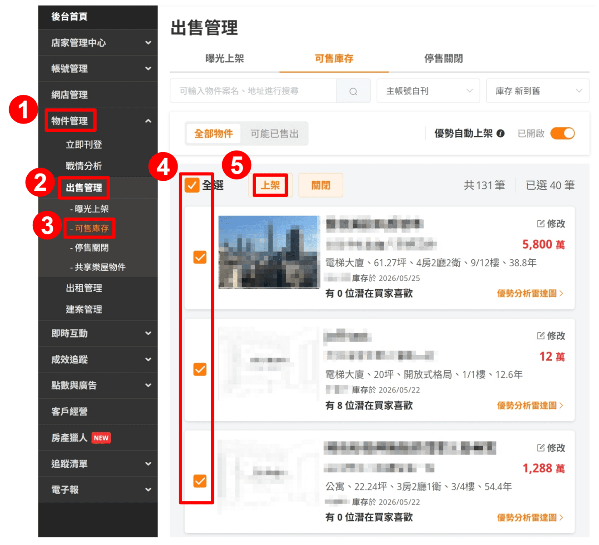Click the edit icon on the 12 萬 listing
Screen dimensions: 599x545
pos(540,336)
